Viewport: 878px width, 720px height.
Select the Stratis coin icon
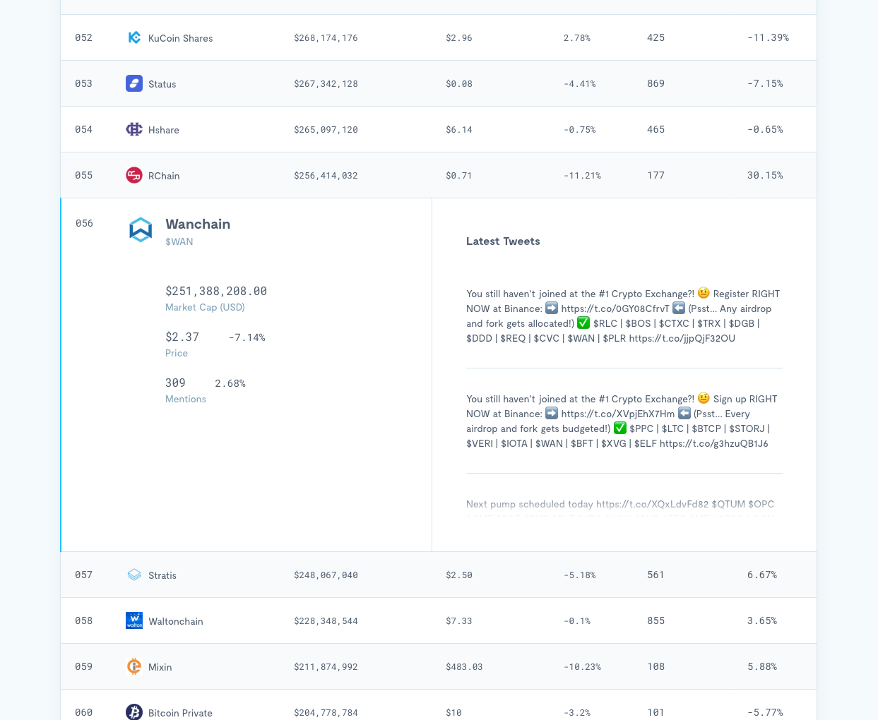pos(134,575)
